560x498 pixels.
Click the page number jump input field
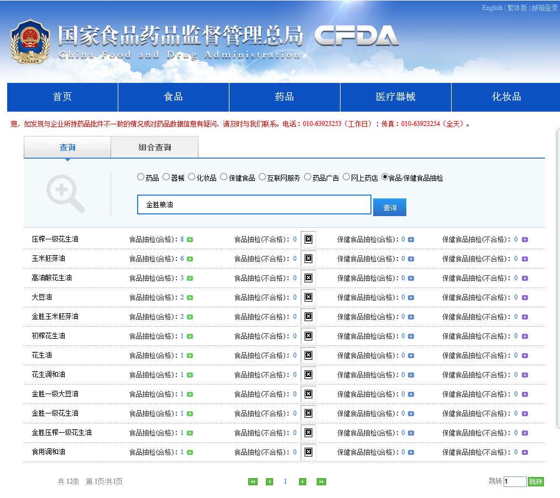(x=515, y=481)
